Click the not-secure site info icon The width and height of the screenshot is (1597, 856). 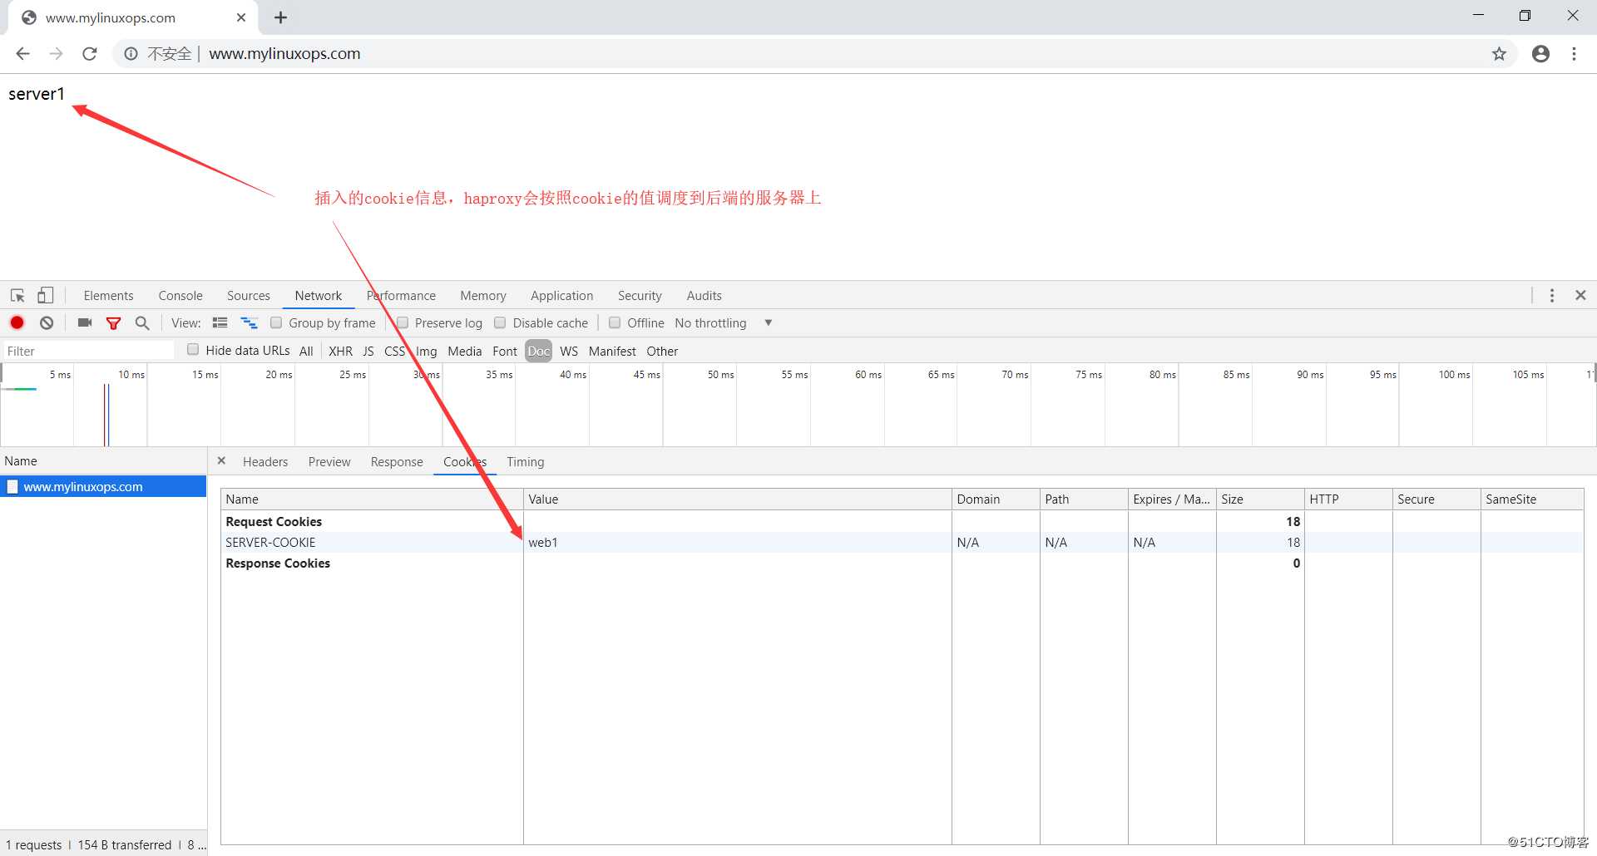[x=131, y=54]
